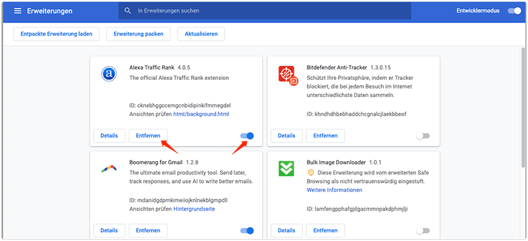Open html/background.html inspect link
This screenshot has width=528, height=241.
[201, 114]
